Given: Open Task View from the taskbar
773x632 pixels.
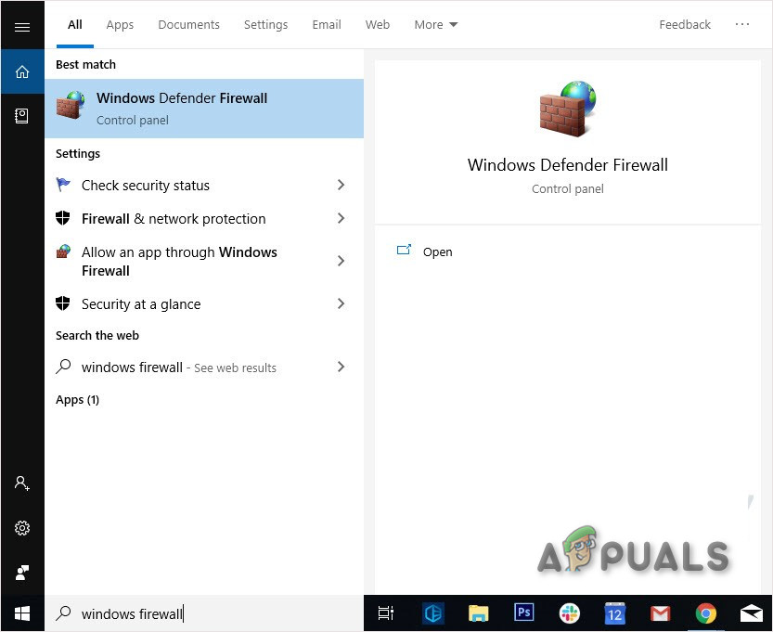Looking at the screenshot, I should click(385, 613).
